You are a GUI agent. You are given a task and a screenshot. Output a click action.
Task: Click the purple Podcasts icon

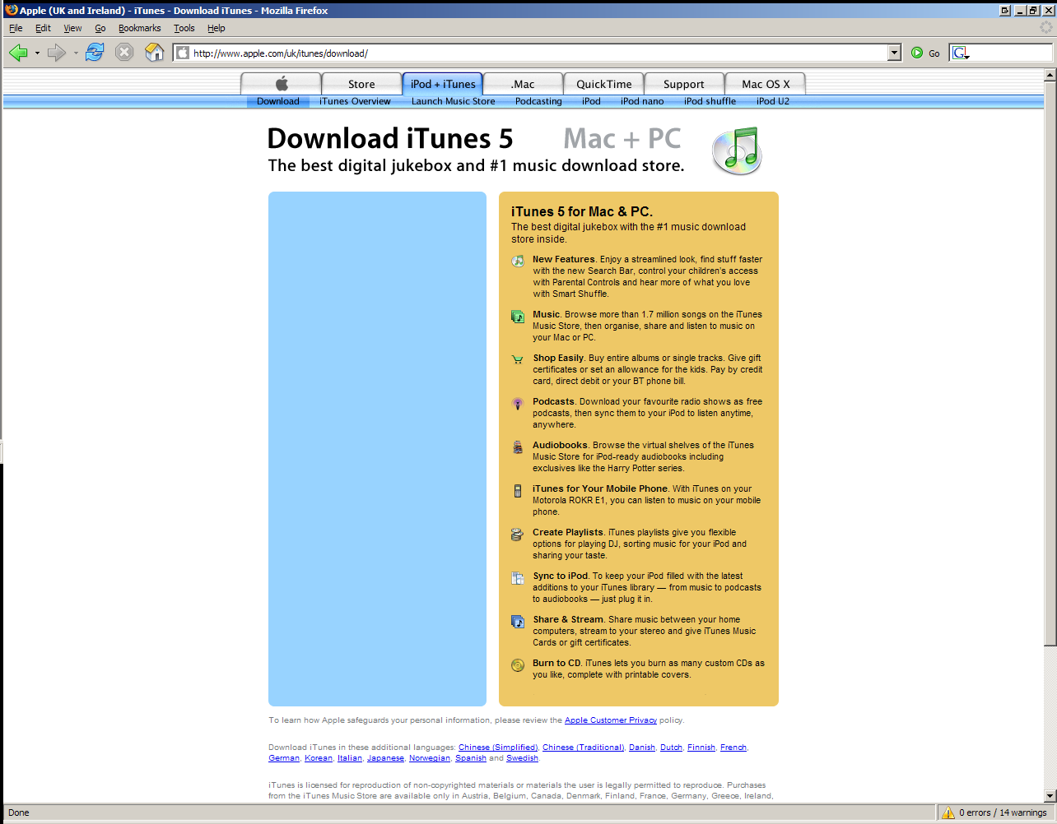518,403
